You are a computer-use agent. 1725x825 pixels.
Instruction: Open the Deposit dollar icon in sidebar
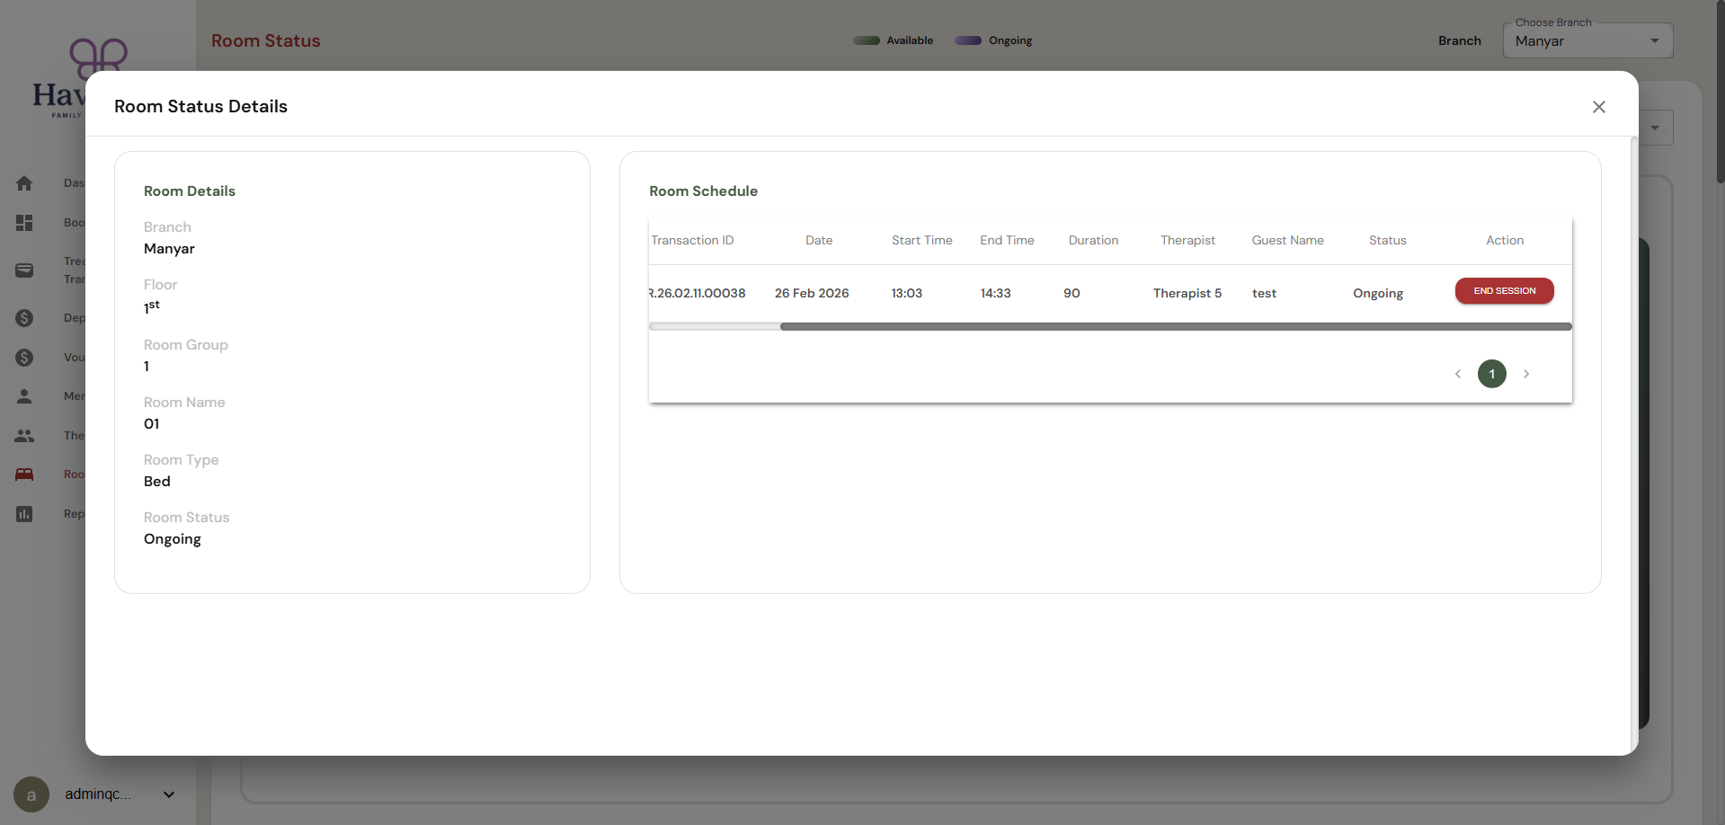click(x=24, y=318)
